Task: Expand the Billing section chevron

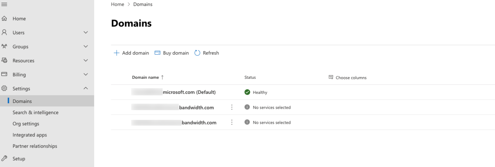Action: (86, 75)
